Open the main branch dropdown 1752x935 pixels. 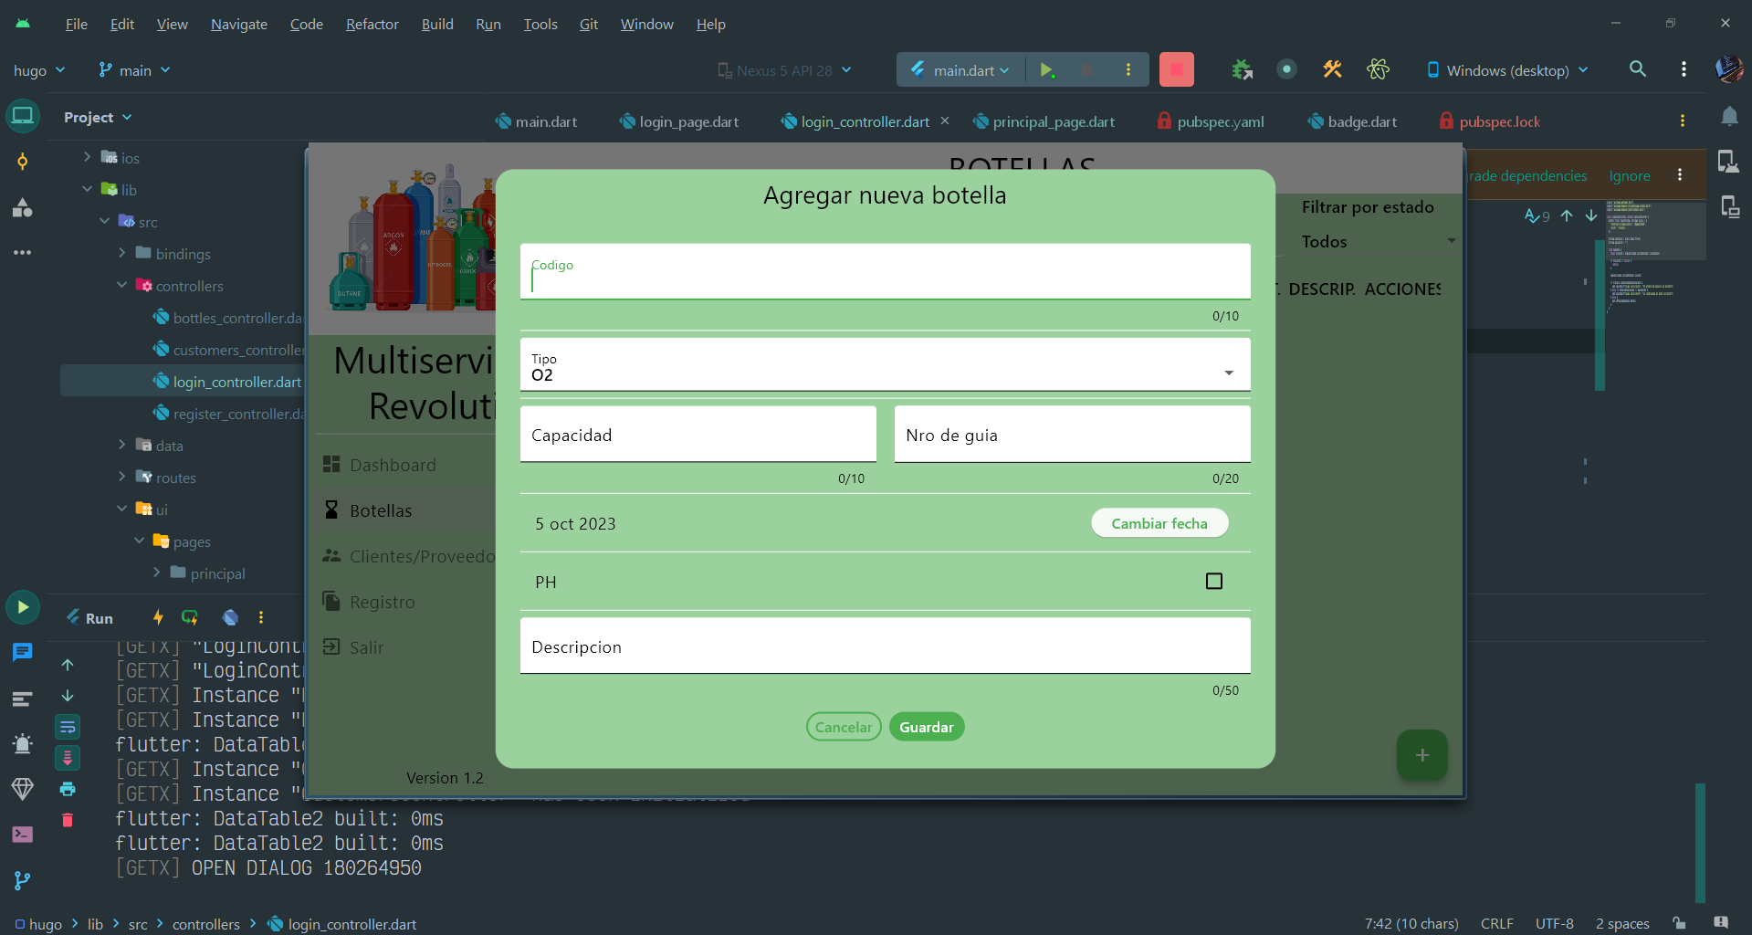point(134,70)
